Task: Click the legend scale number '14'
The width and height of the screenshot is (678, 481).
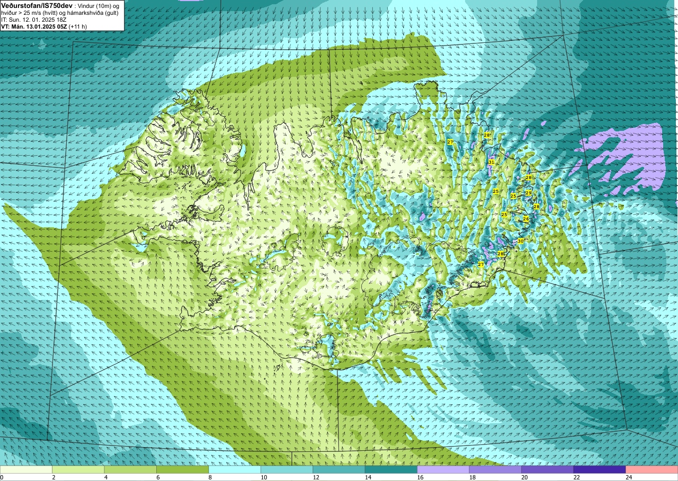Action: coord(368,477)
